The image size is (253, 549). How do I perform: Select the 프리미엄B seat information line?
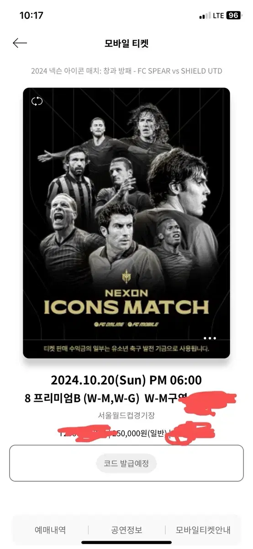click(126, 398)
